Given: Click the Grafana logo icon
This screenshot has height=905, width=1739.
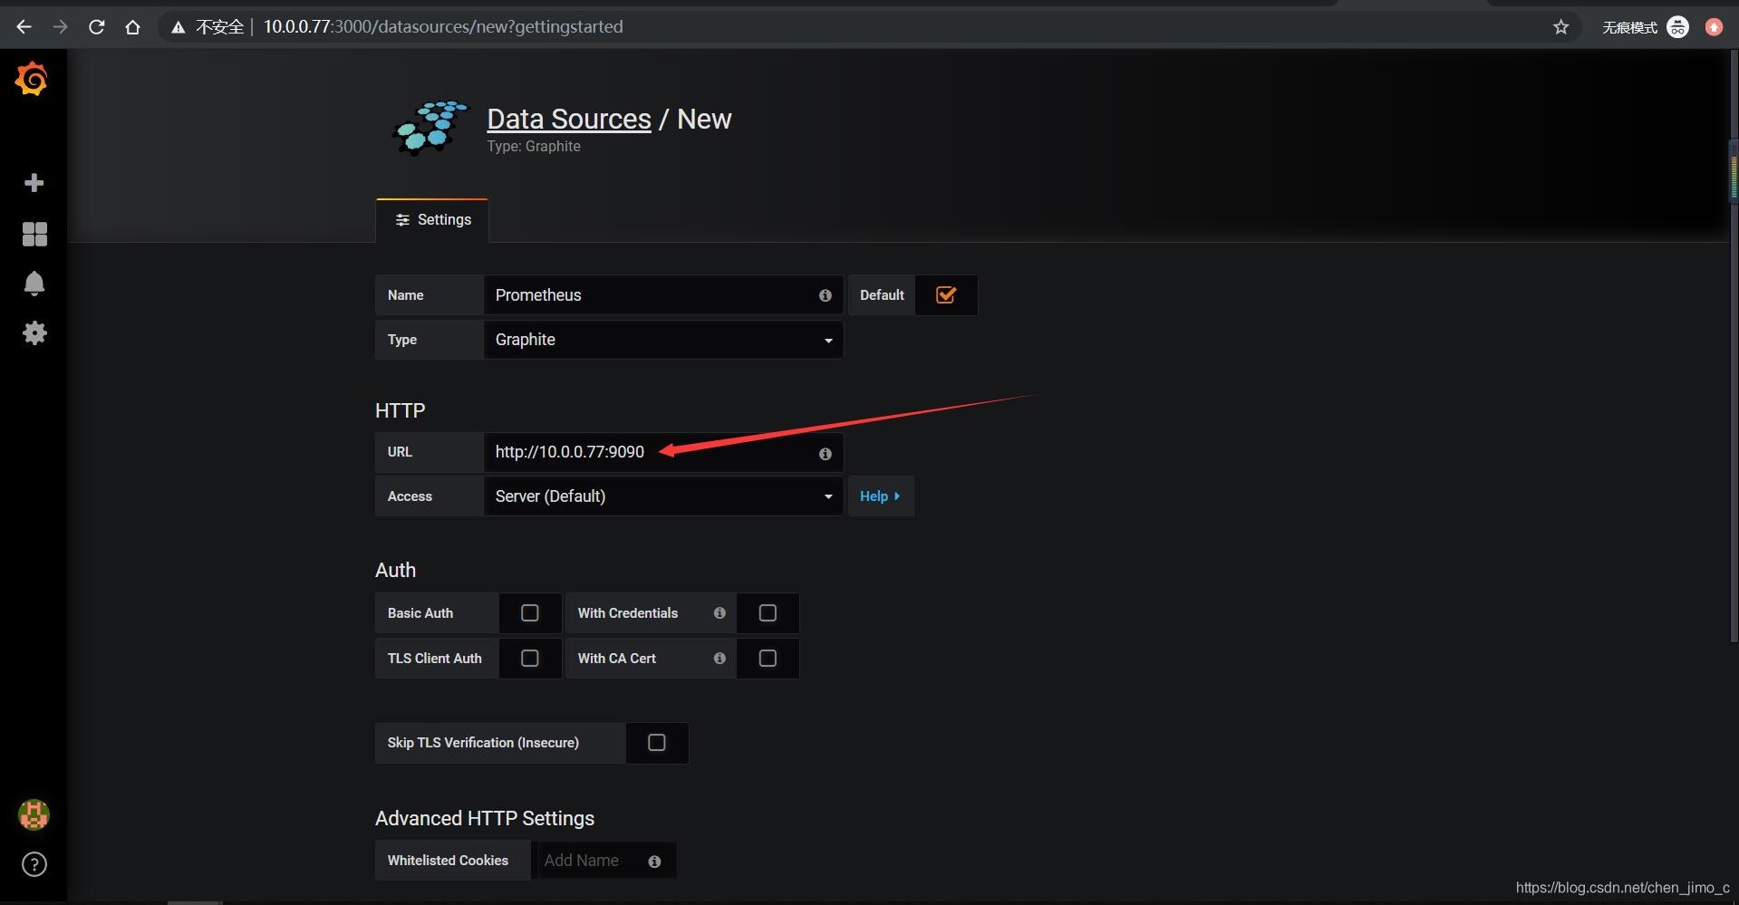Looking at the screenshot, I should tap(32, 80).
